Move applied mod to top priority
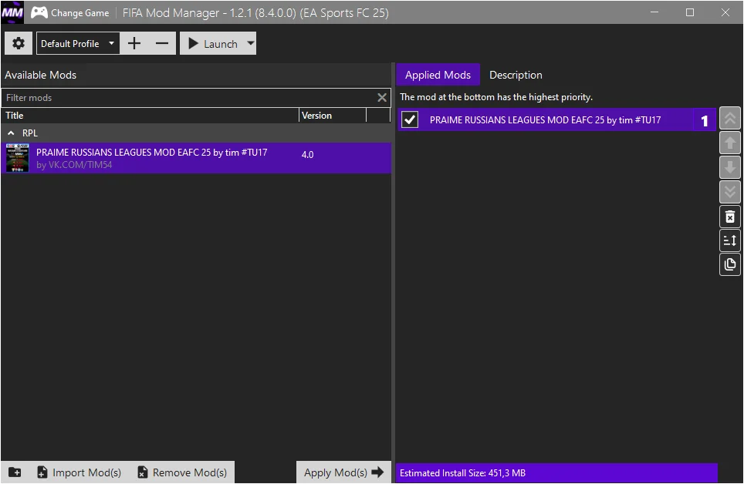Viewport: 744px width, 484px height. point(730,118)
